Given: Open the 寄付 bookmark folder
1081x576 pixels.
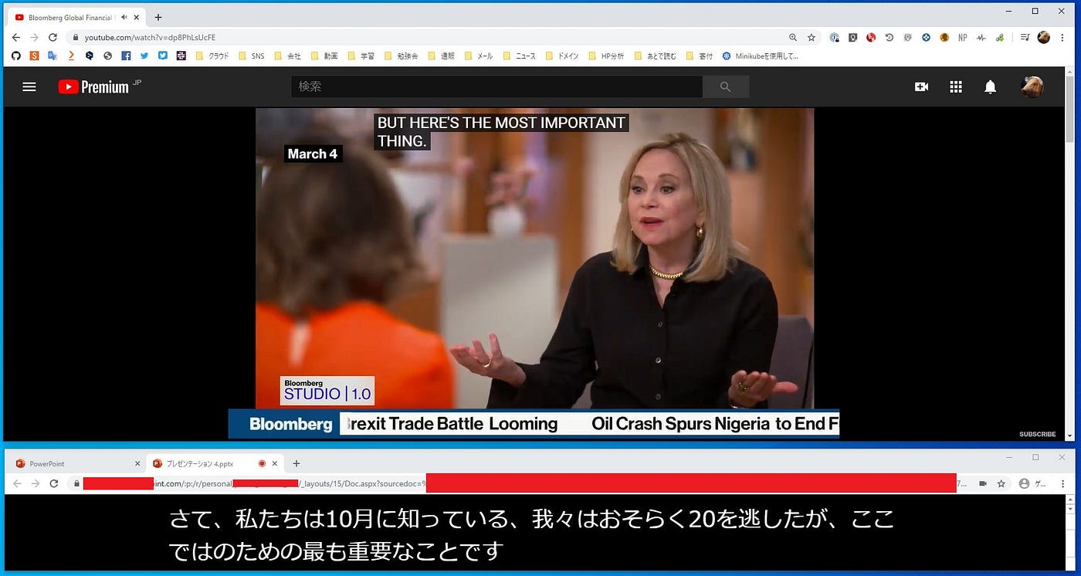Looking at the screenshot, I should (x=700, y=56).
